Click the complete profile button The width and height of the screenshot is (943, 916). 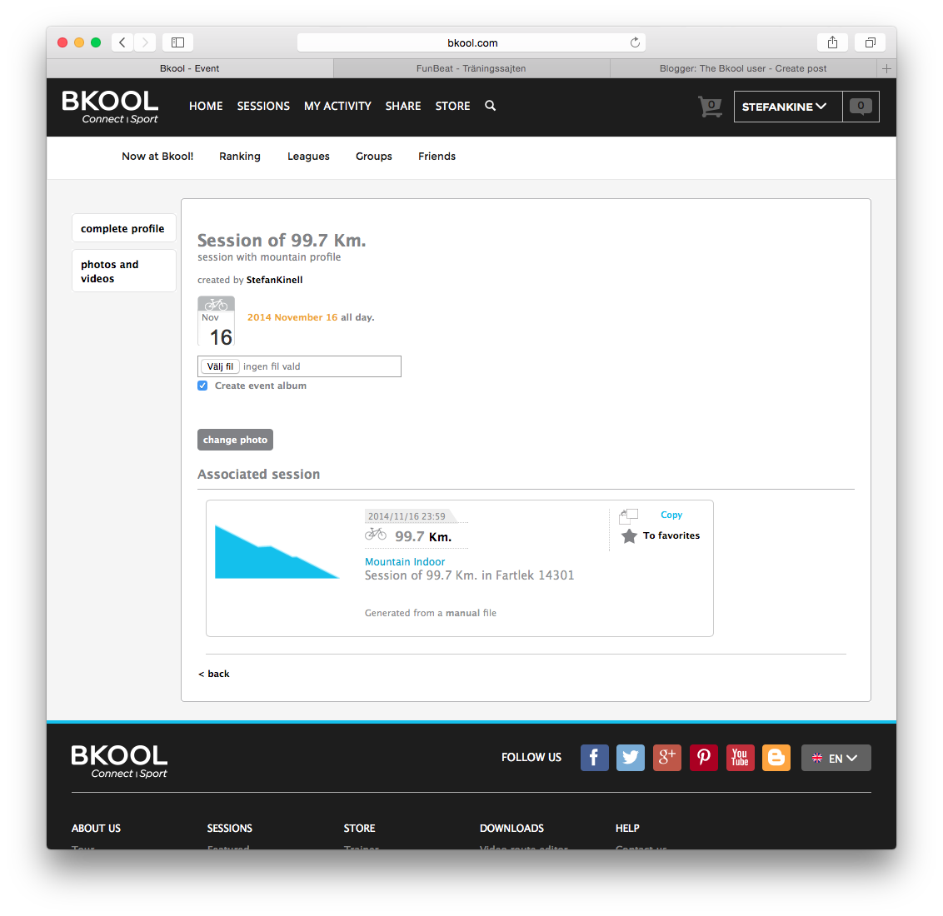coord(124,228)
